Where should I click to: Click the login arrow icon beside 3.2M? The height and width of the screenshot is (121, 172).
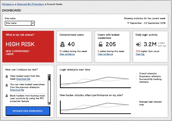tap(138, 44)
